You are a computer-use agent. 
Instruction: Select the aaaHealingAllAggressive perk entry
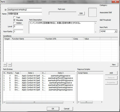[x=39, y=76]
